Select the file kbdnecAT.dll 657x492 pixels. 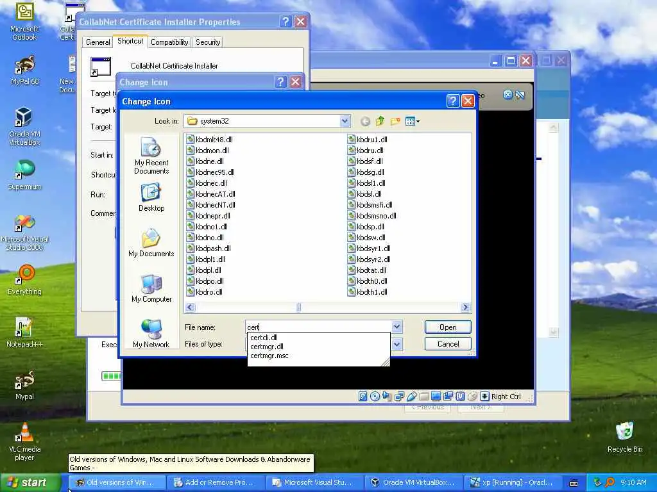click(210, 193)
